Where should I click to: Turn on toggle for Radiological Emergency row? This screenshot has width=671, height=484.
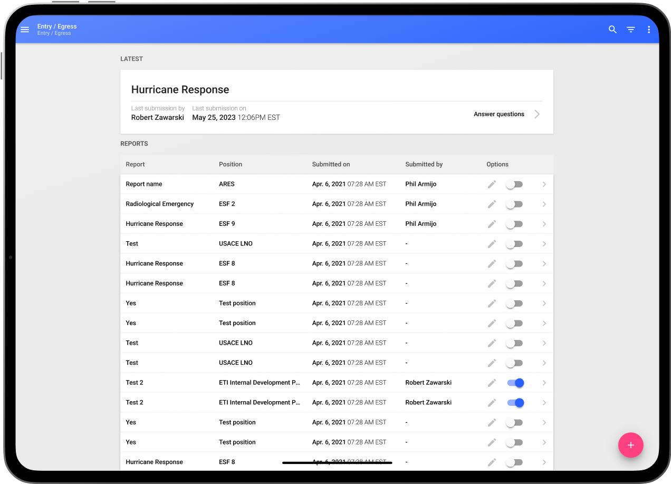coord(514,204)
